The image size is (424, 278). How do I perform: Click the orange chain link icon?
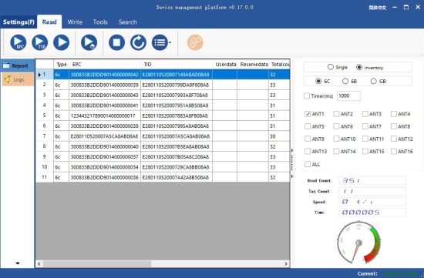coord(195,42)
